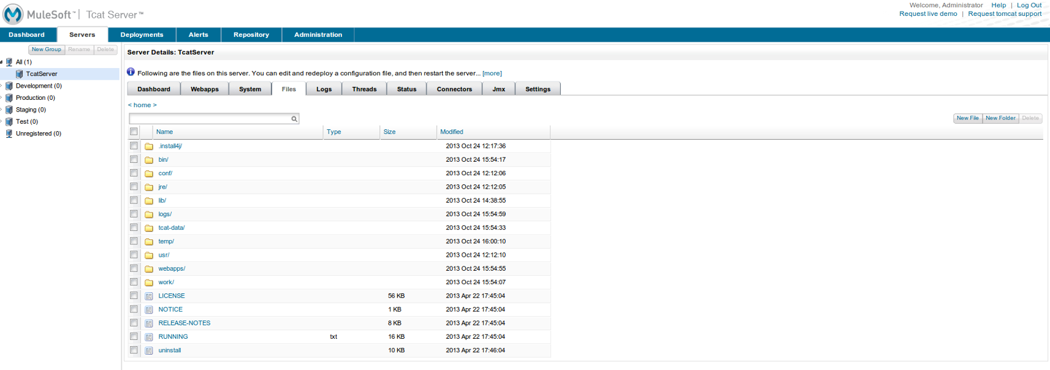This screenshot has width=1050, height=370.
Task: Switch to the Logs server tab
Action: point(324,89)
